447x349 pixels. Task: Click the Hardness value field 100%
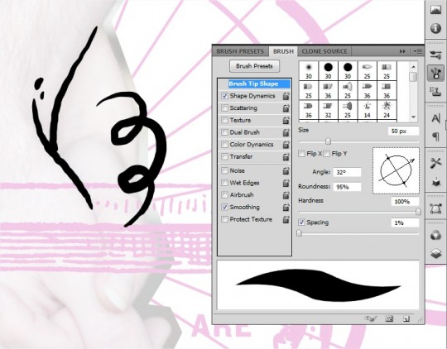pos(405,202)
